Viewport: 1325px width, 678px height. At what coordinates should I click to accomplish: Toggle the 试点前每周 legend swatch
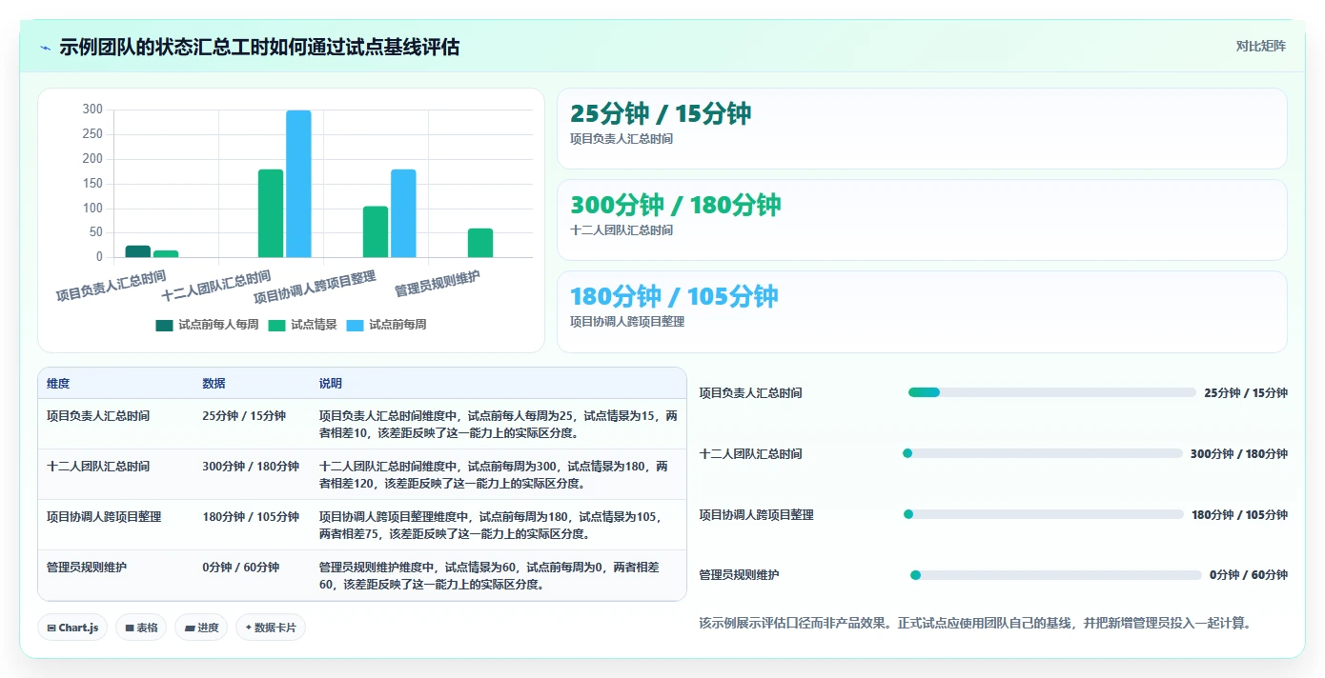point(355,325)
